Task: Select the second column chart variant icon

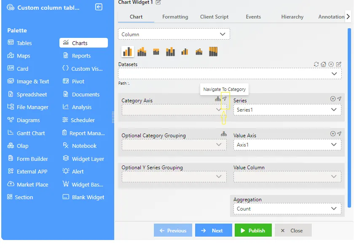Action: (142, 52)
